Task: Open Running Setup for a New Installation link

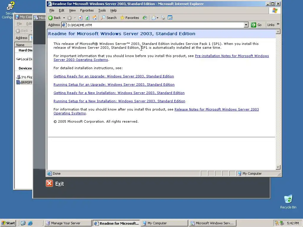Action: coord(119,101)
